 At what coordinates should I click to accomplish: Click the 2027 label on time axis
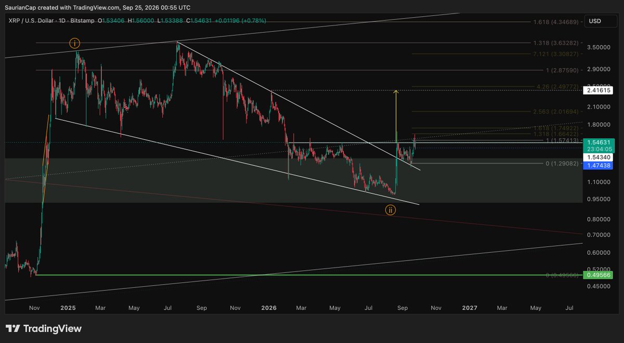coord(470,308)
